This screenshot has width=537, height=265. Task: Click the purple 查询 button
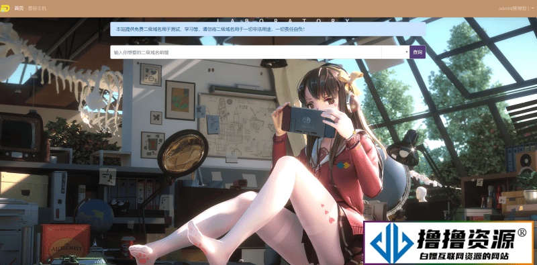pyautogui.click(x=418, y=52)
